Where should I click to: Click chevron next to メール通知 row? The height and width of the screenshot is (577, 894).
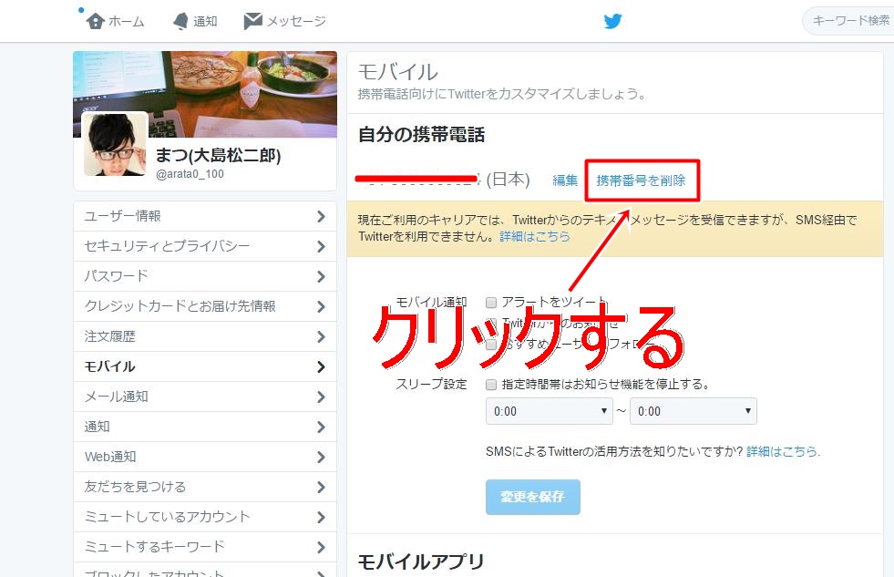(321, 397)
